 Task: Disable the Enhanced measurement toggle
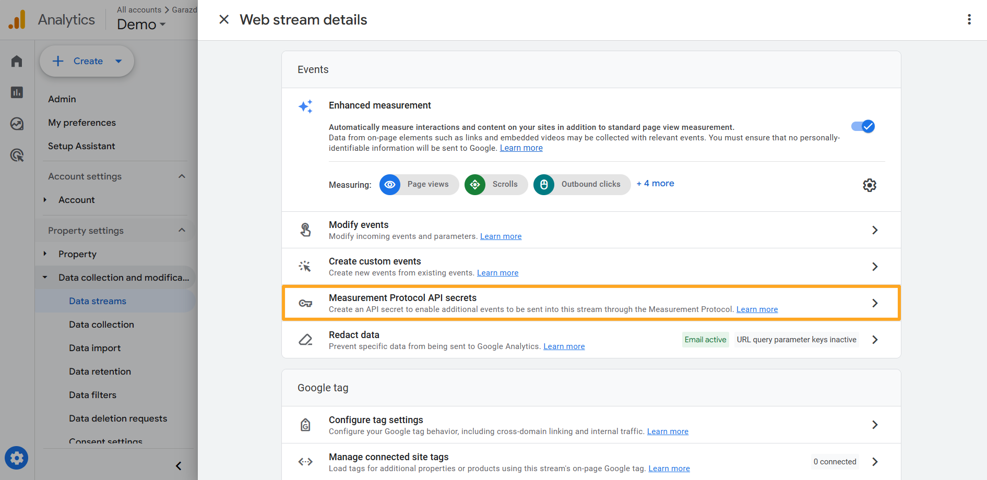tap(862, 126)
